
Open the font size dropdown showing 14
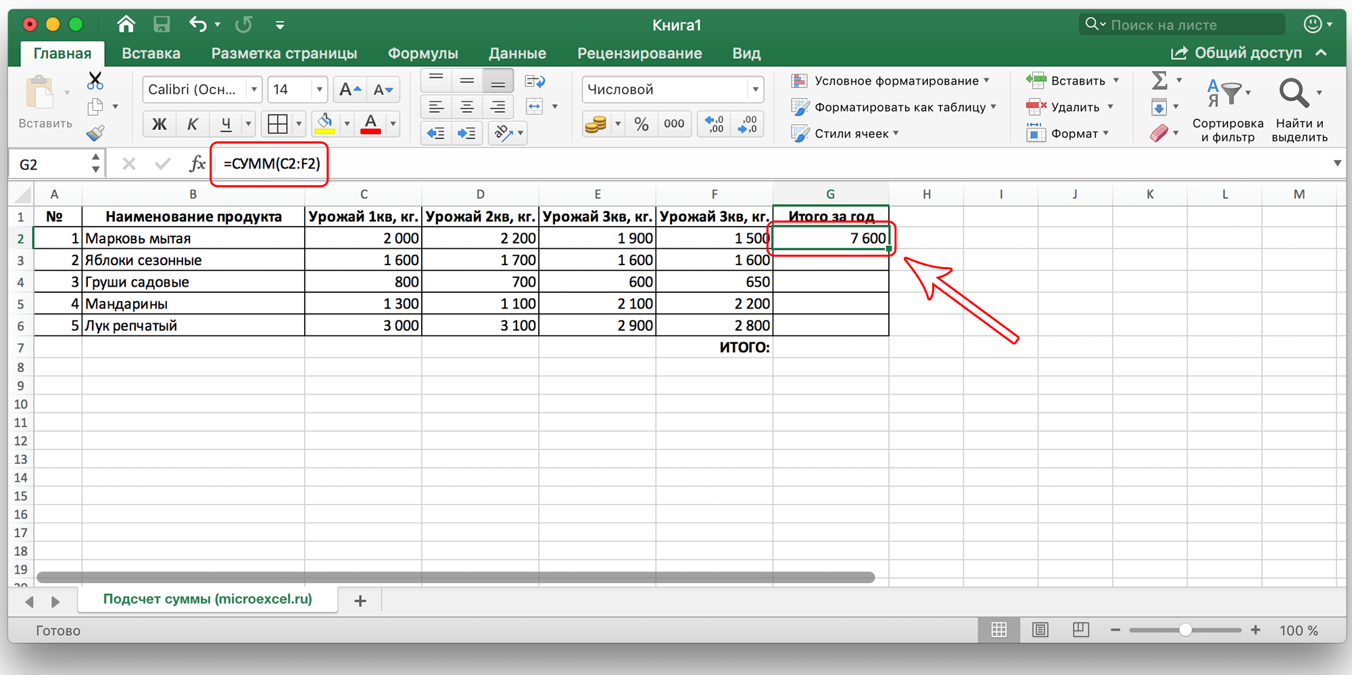(319, 89)
